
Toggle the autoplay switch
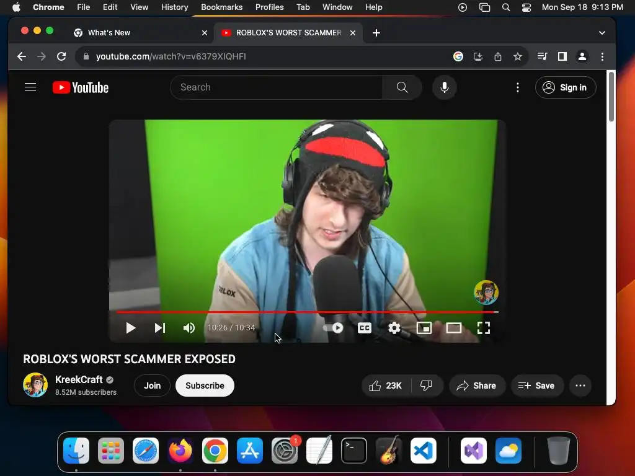click(x=333, y=328)
